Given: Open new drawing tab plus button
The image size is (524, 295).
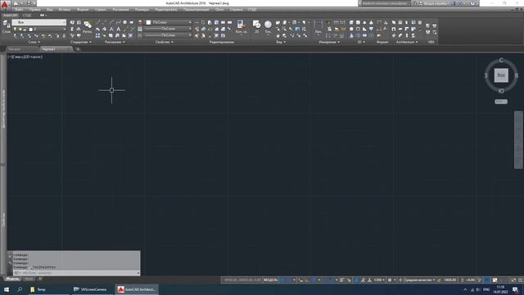Looking at the screenshot, I should coord(78,49).
